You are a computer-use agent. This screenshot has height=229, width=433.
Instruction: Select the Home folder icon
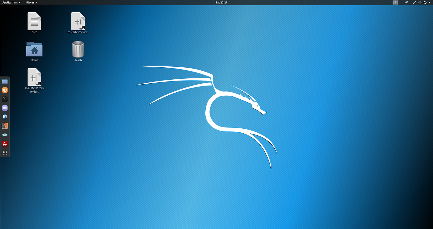[34, 49]
